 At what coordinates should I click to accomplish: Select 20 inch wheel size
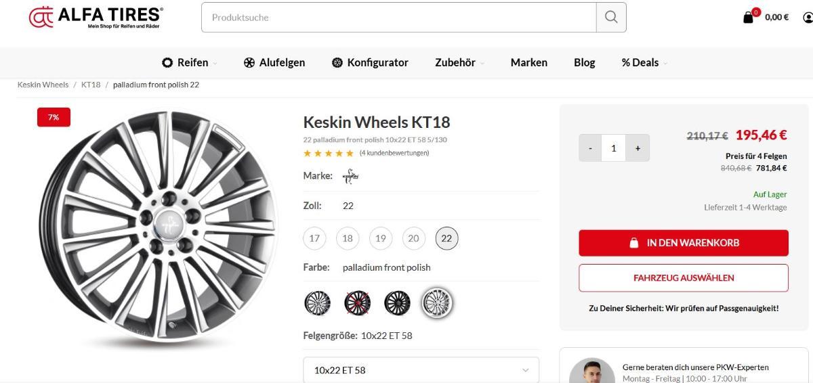[413, 238]
